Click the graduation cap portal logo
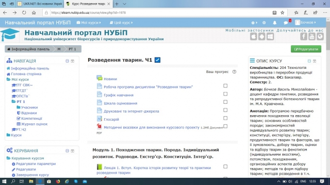This screenshot has width=330, height=185. (10, 34)
